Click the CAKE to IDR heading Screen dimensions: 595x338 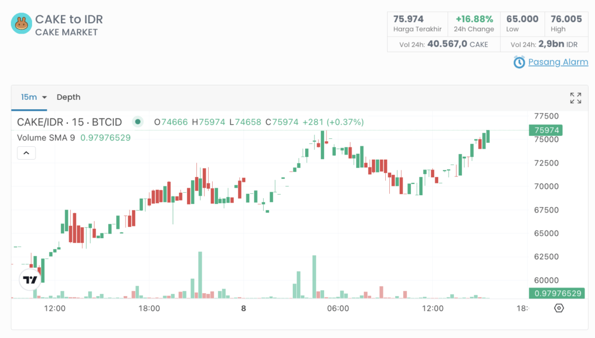pyautogui.click(x=69, y=19)
